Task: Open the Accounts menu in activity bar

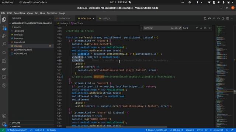Action: coord(4,116)
